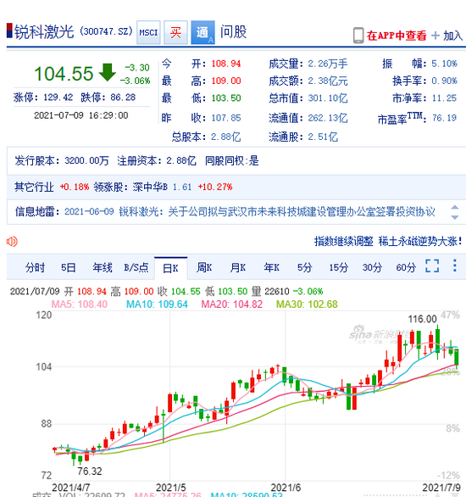Click the 2021/5 date axis label
This screenshot has height=497, width=466.
[171, 488]
